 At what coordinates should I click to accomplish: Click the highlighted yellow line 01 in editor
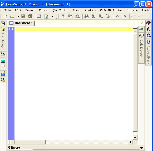click(x=74, y=29)
